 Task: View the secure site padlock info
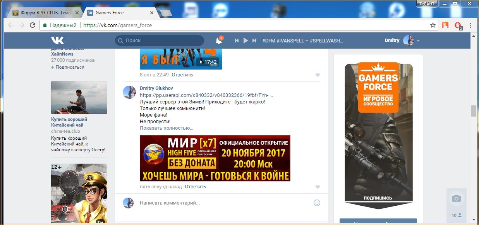tap(45, 25)
